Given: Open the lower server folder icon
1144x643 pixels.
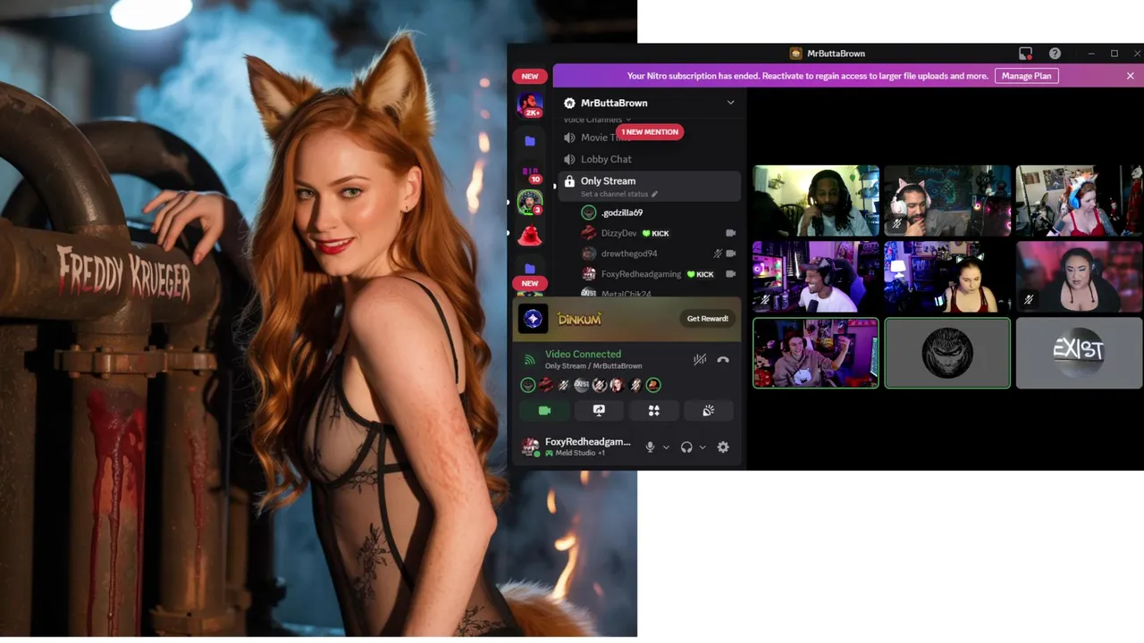Looking at the screenshot, I should point(530,269).
